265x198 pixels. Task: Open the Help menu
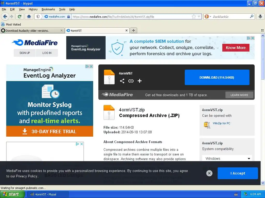(x=72, y=9)
